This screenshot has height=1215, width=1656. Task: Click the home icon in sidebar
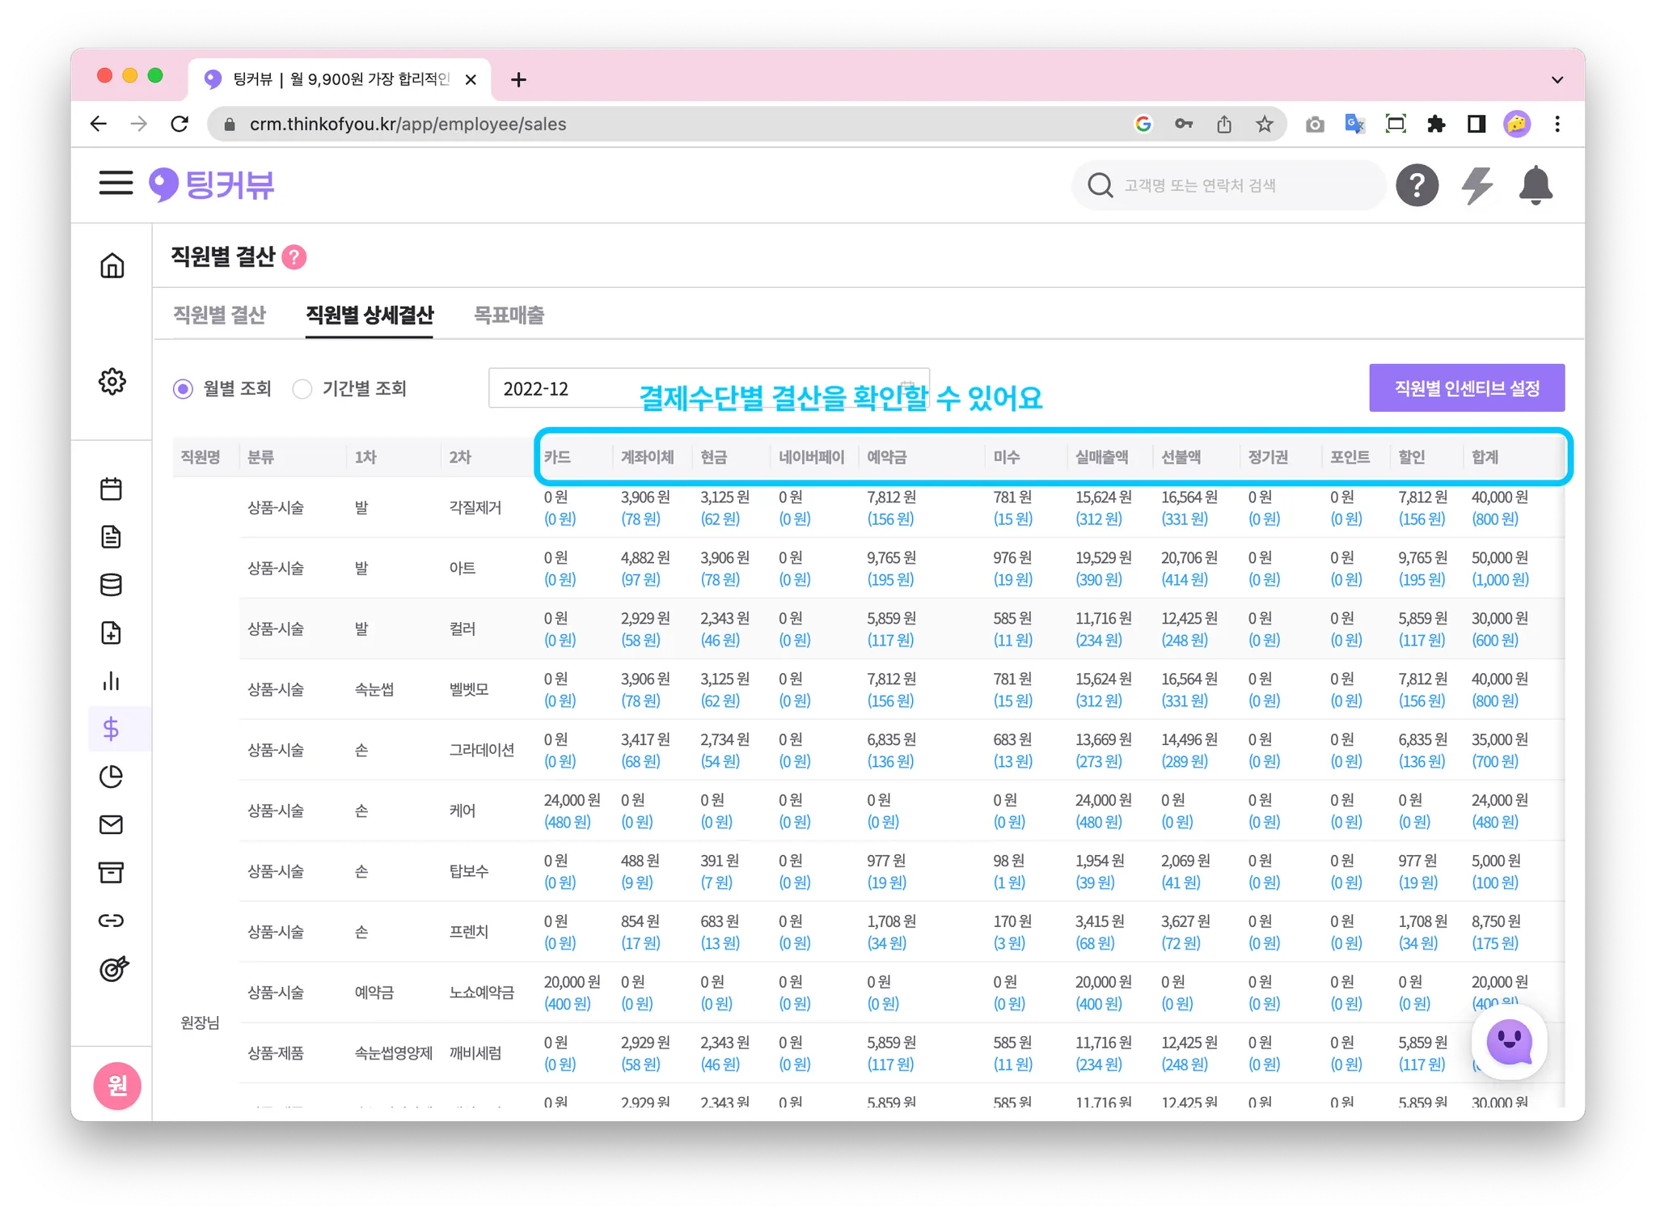tap(112, 265)
